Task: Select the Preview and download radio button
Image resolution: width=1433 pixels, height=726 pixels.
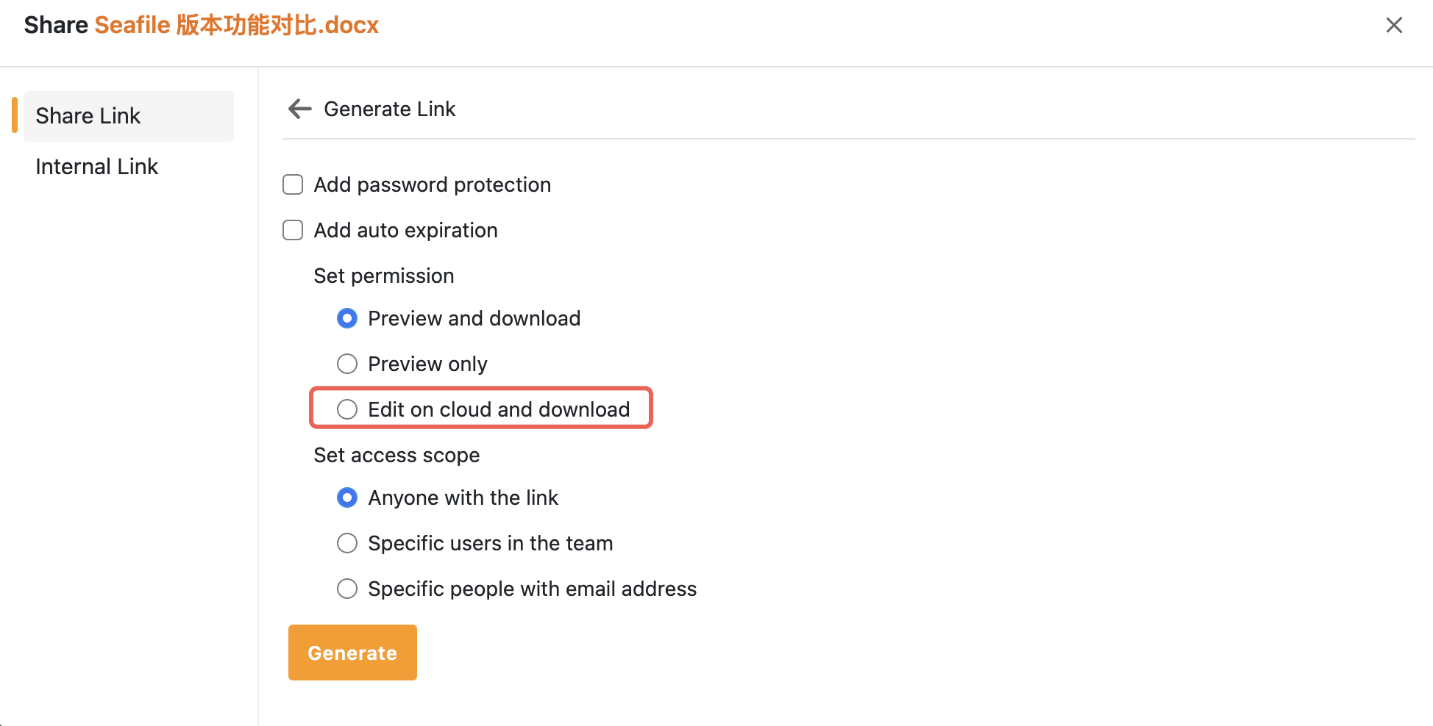Action: [x=347, y=318]
